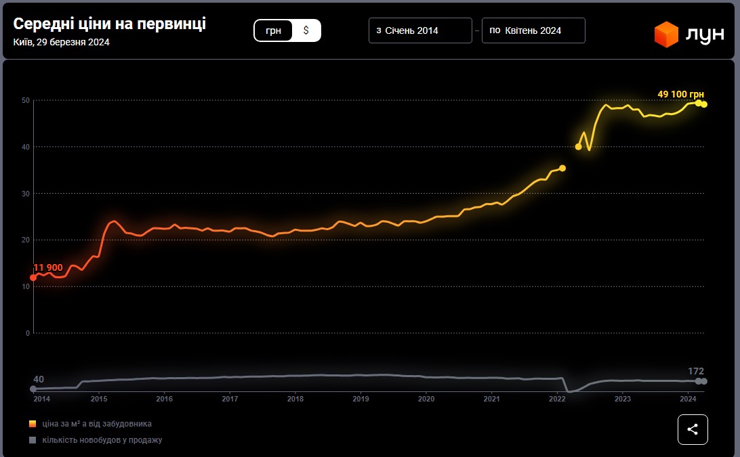The image size is (740, 457).
Task: Click the 2016 label on the timeline axis
Action: click(164, 399)
